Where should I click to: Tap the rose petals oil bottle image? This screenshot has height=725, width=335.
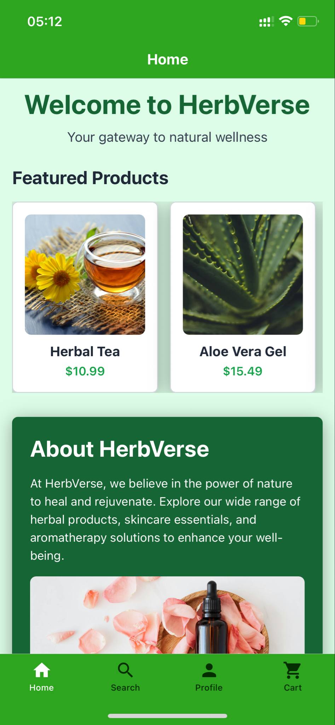[x=167, y=615]
